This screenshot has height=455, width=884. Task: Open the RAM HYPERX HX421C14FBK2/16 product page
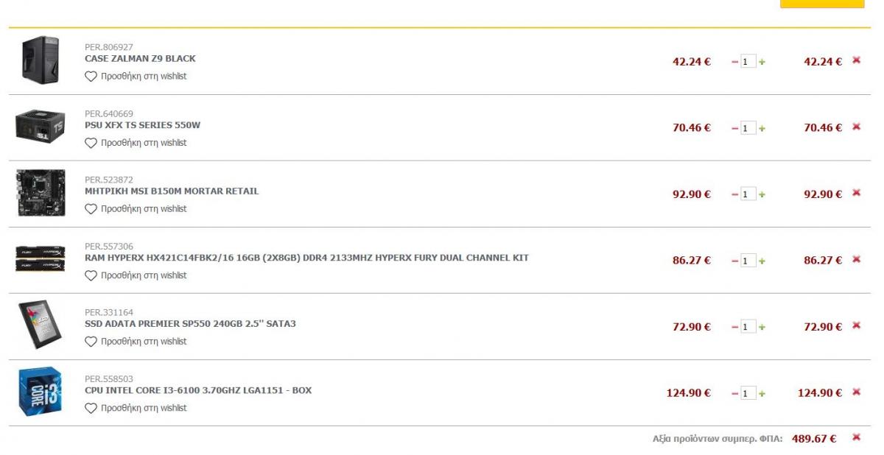(306, 257)
